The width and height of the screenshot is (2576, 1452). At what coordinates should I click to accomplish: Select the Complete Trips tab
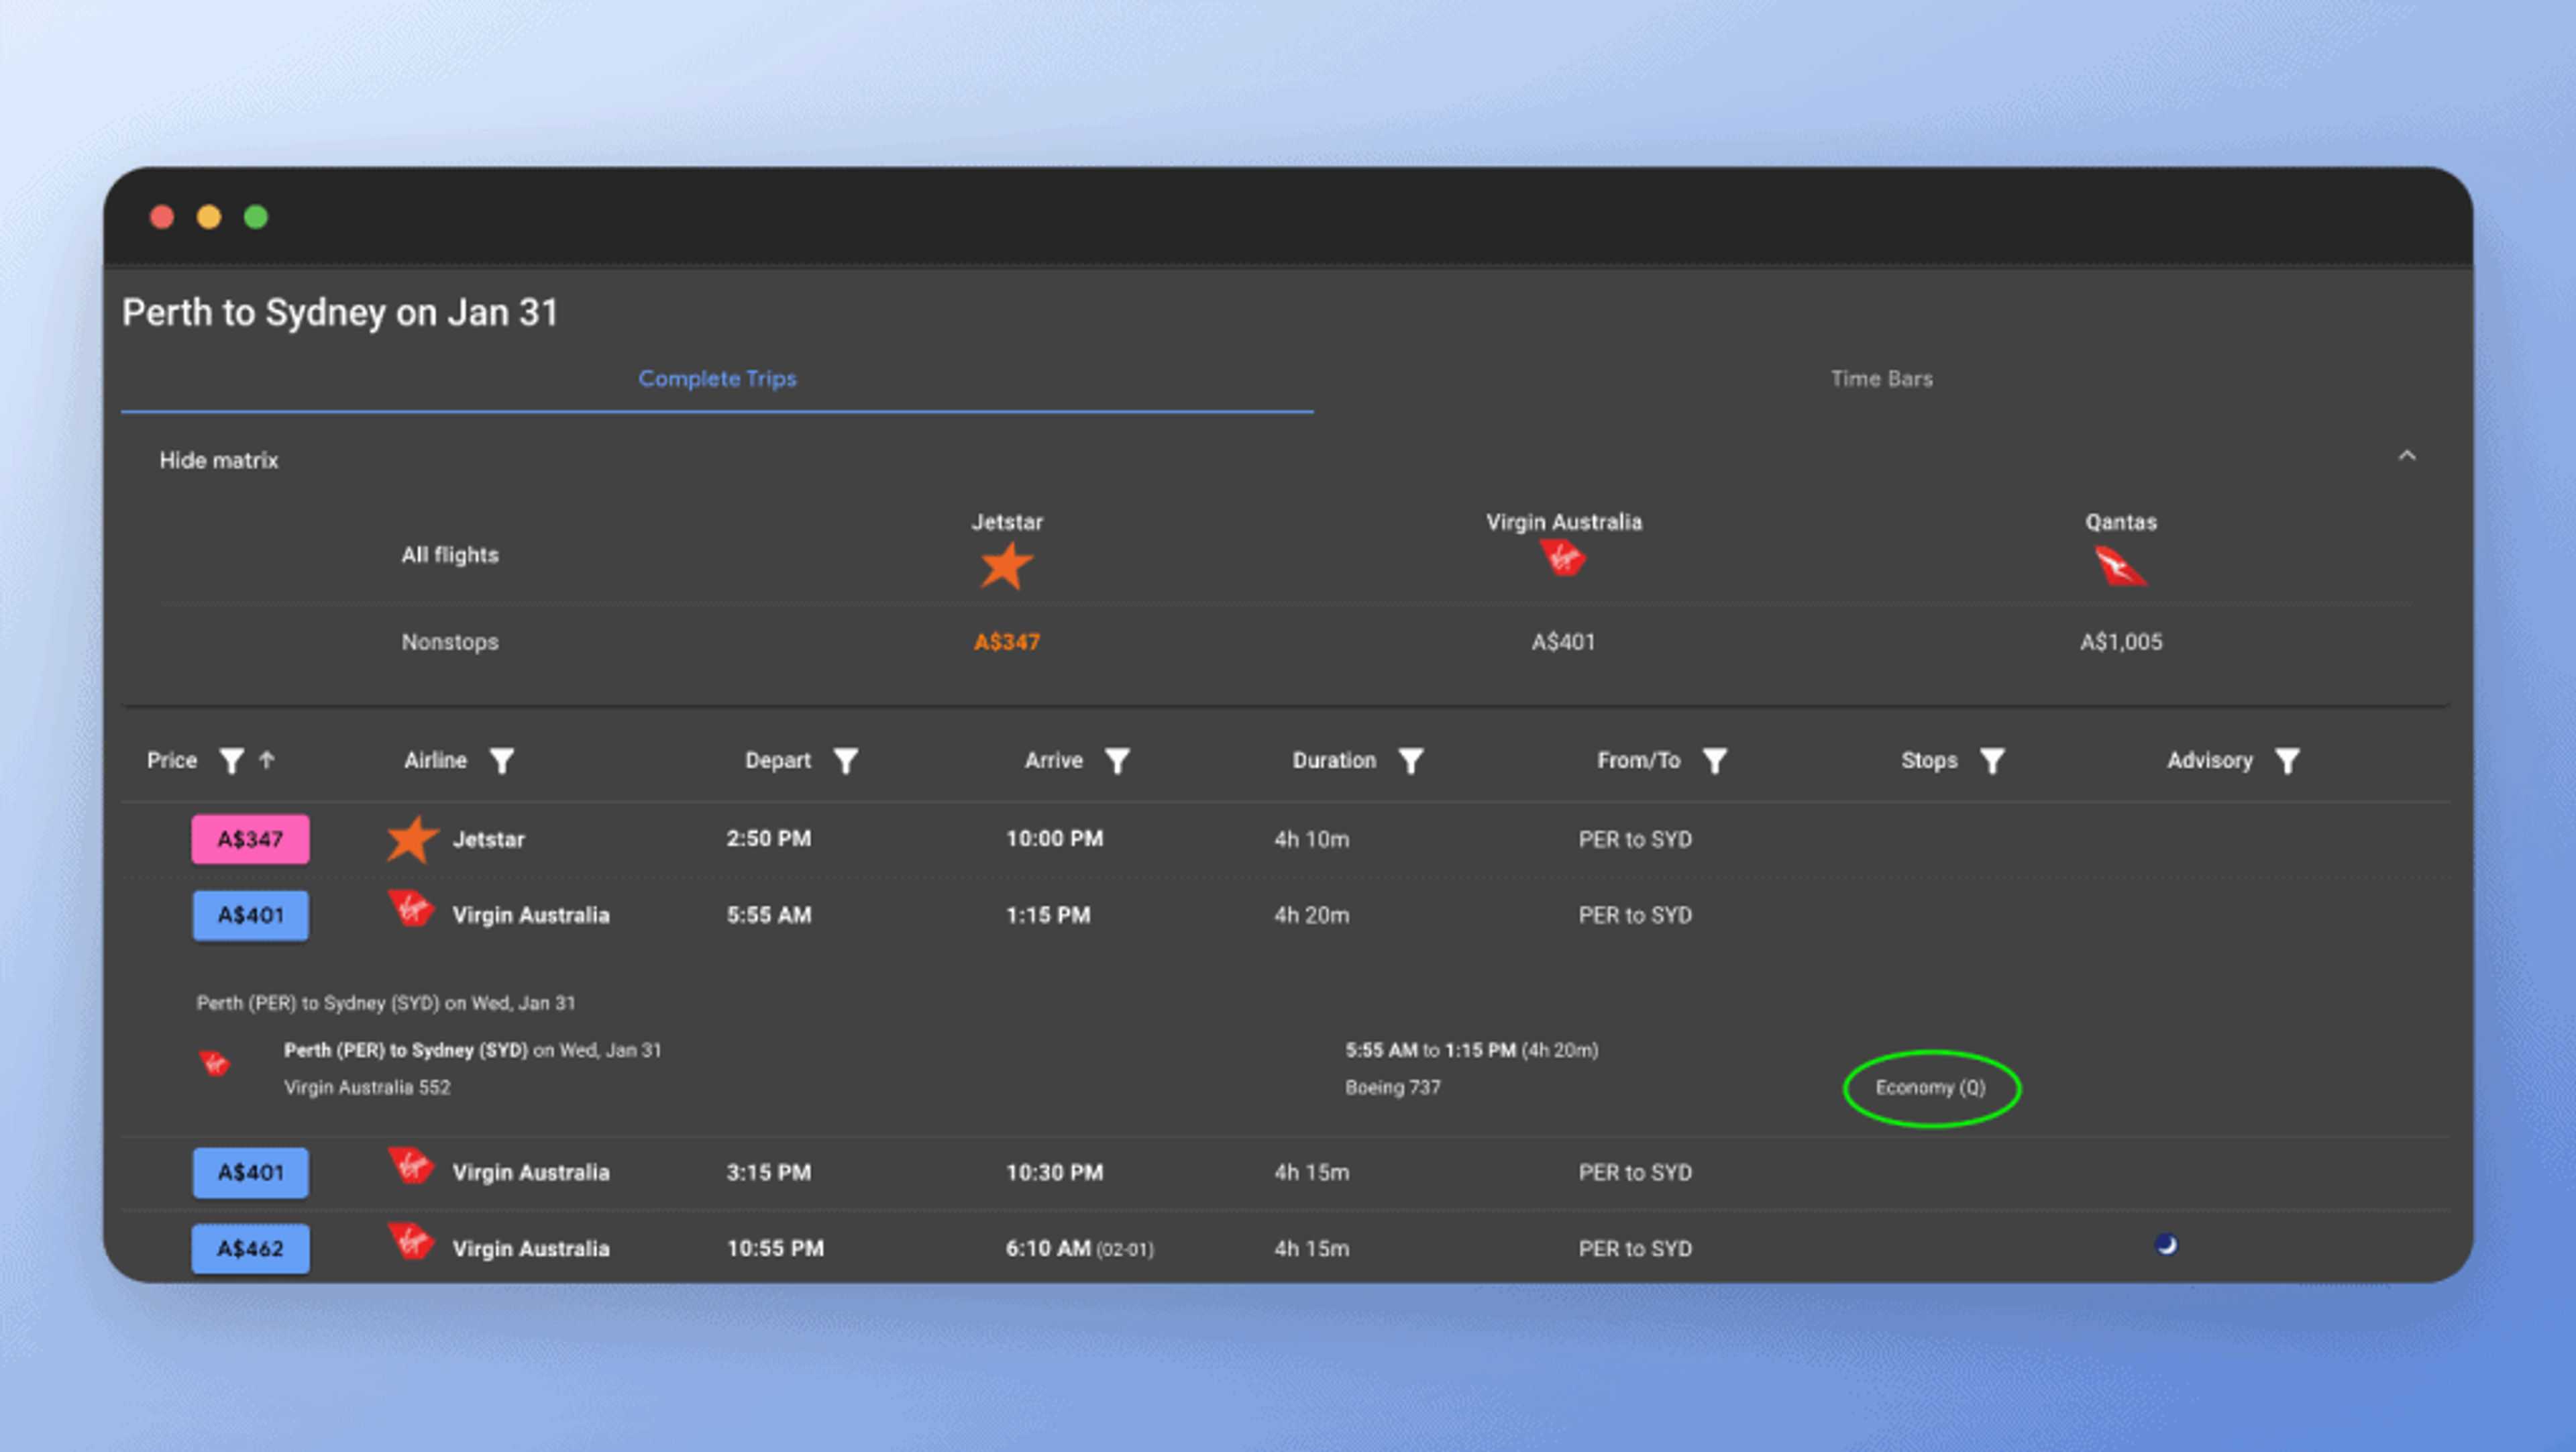[717, 379]
